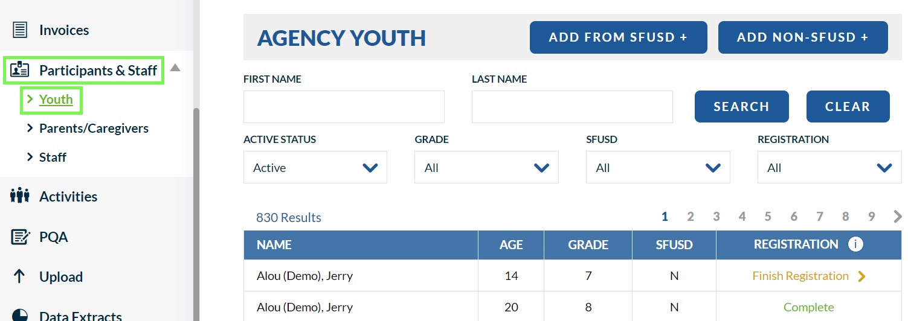Click the Upload arrow icon
This screenshot has height=321, width=908.
click(19, 276)
